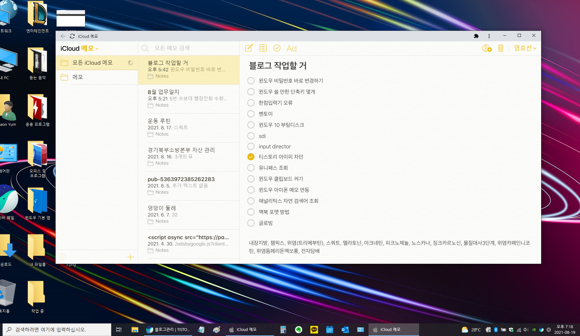Check 한컴입력기 오류 item

click(x=251, y=103)
